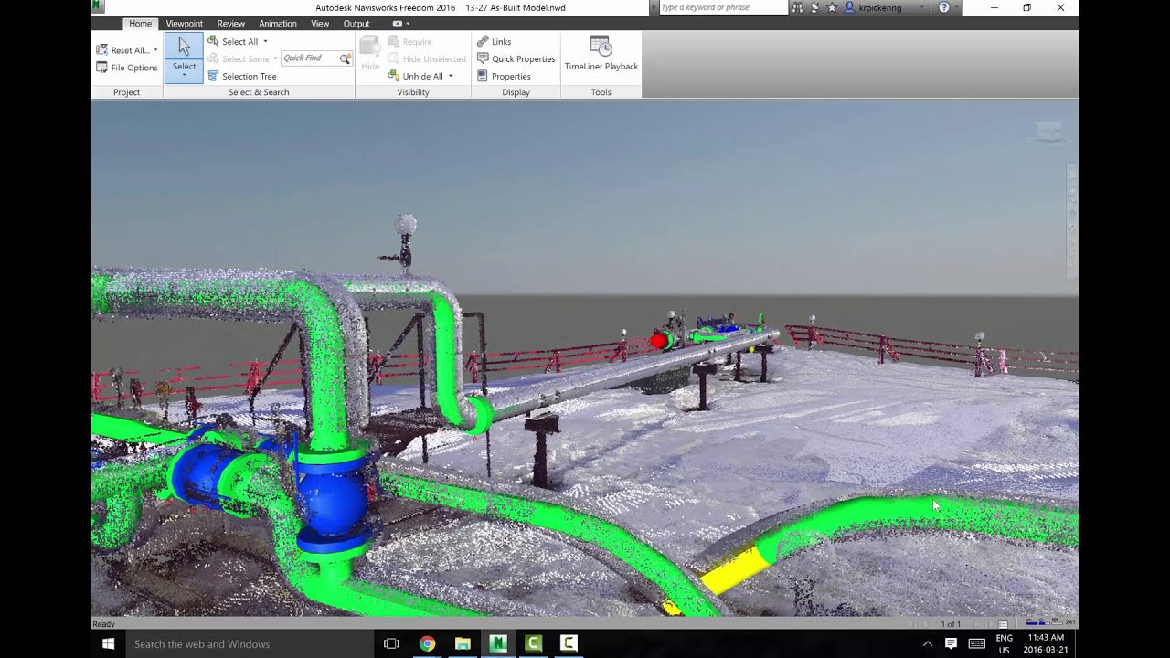
Task: Open File Options dialog
Action: coord(127,68)
